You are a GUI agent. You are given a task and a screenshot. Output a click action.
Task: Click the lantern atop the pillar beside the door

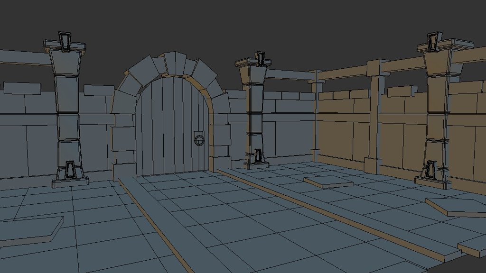[260, 59]
